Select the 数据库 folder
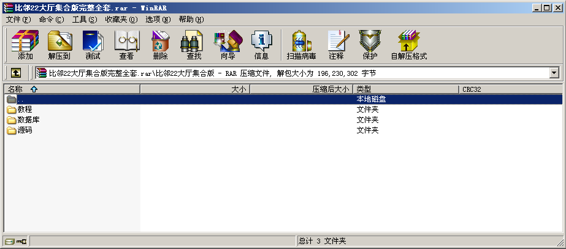Screen dimensions: 566x249 coord(28,120)
